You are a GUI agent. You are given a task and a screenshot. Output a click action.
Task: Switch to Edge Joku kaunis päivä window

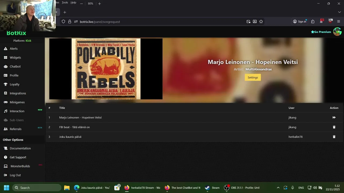[92, 188]
